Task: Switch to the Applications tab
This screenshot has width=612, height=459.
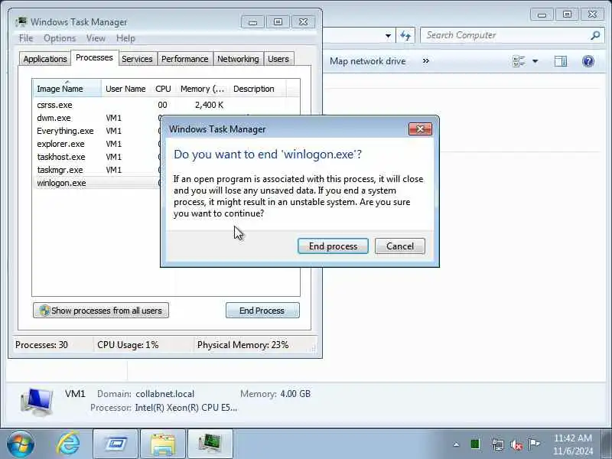Action: [x=45, y=59]
